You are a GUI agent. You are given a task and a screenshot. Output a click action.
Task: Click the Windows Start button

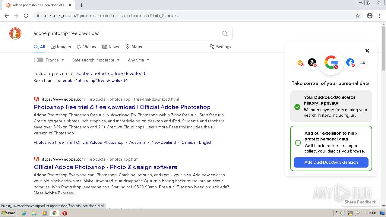8,213
